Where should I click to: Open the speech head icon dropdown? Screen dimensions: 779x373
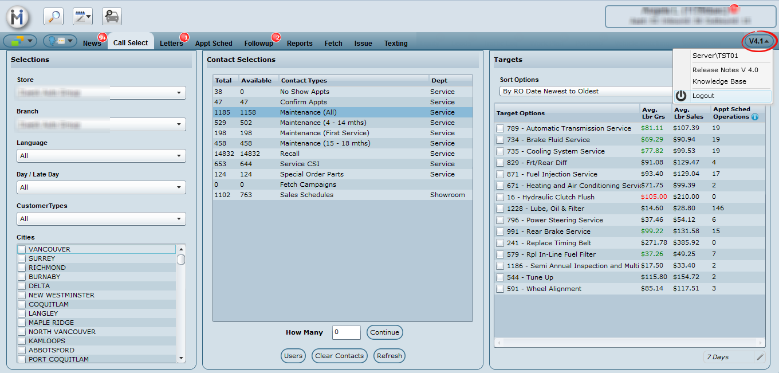60,41
